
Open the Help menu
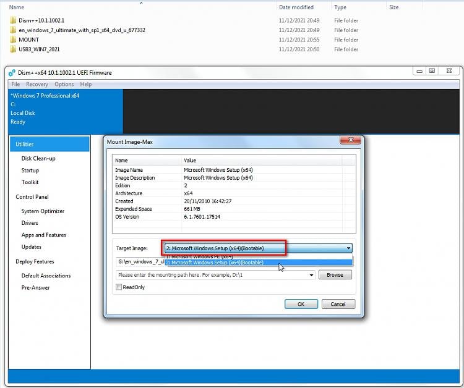pyautogui.click(x=86, y=84)
